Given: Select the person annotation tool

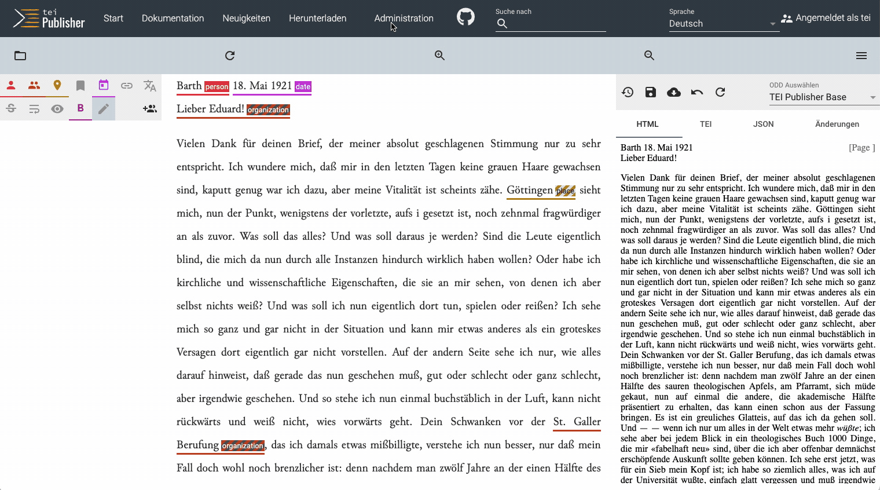Looking at the screenshot, I should (11, 86).
